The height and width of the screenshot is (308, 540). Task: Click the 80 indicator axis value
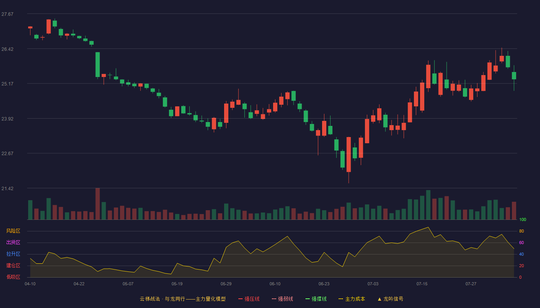[521, 231]
